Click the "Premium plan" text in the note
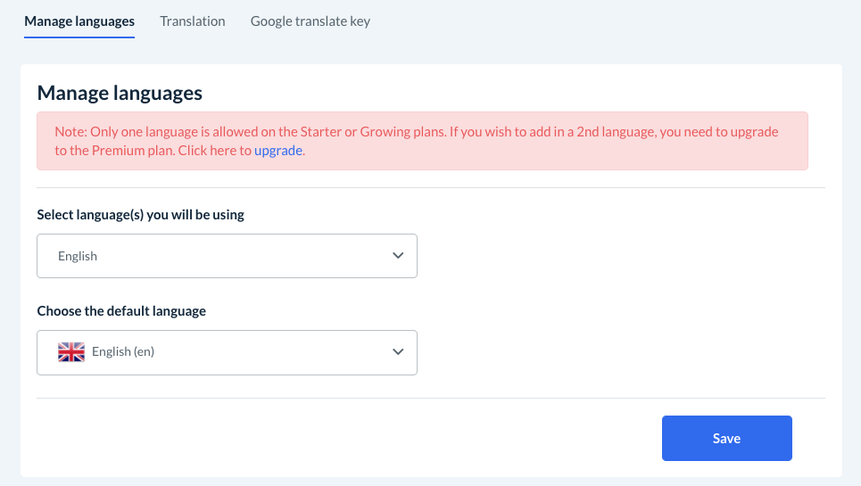This screenshot has width=861, height=486. 133,151
